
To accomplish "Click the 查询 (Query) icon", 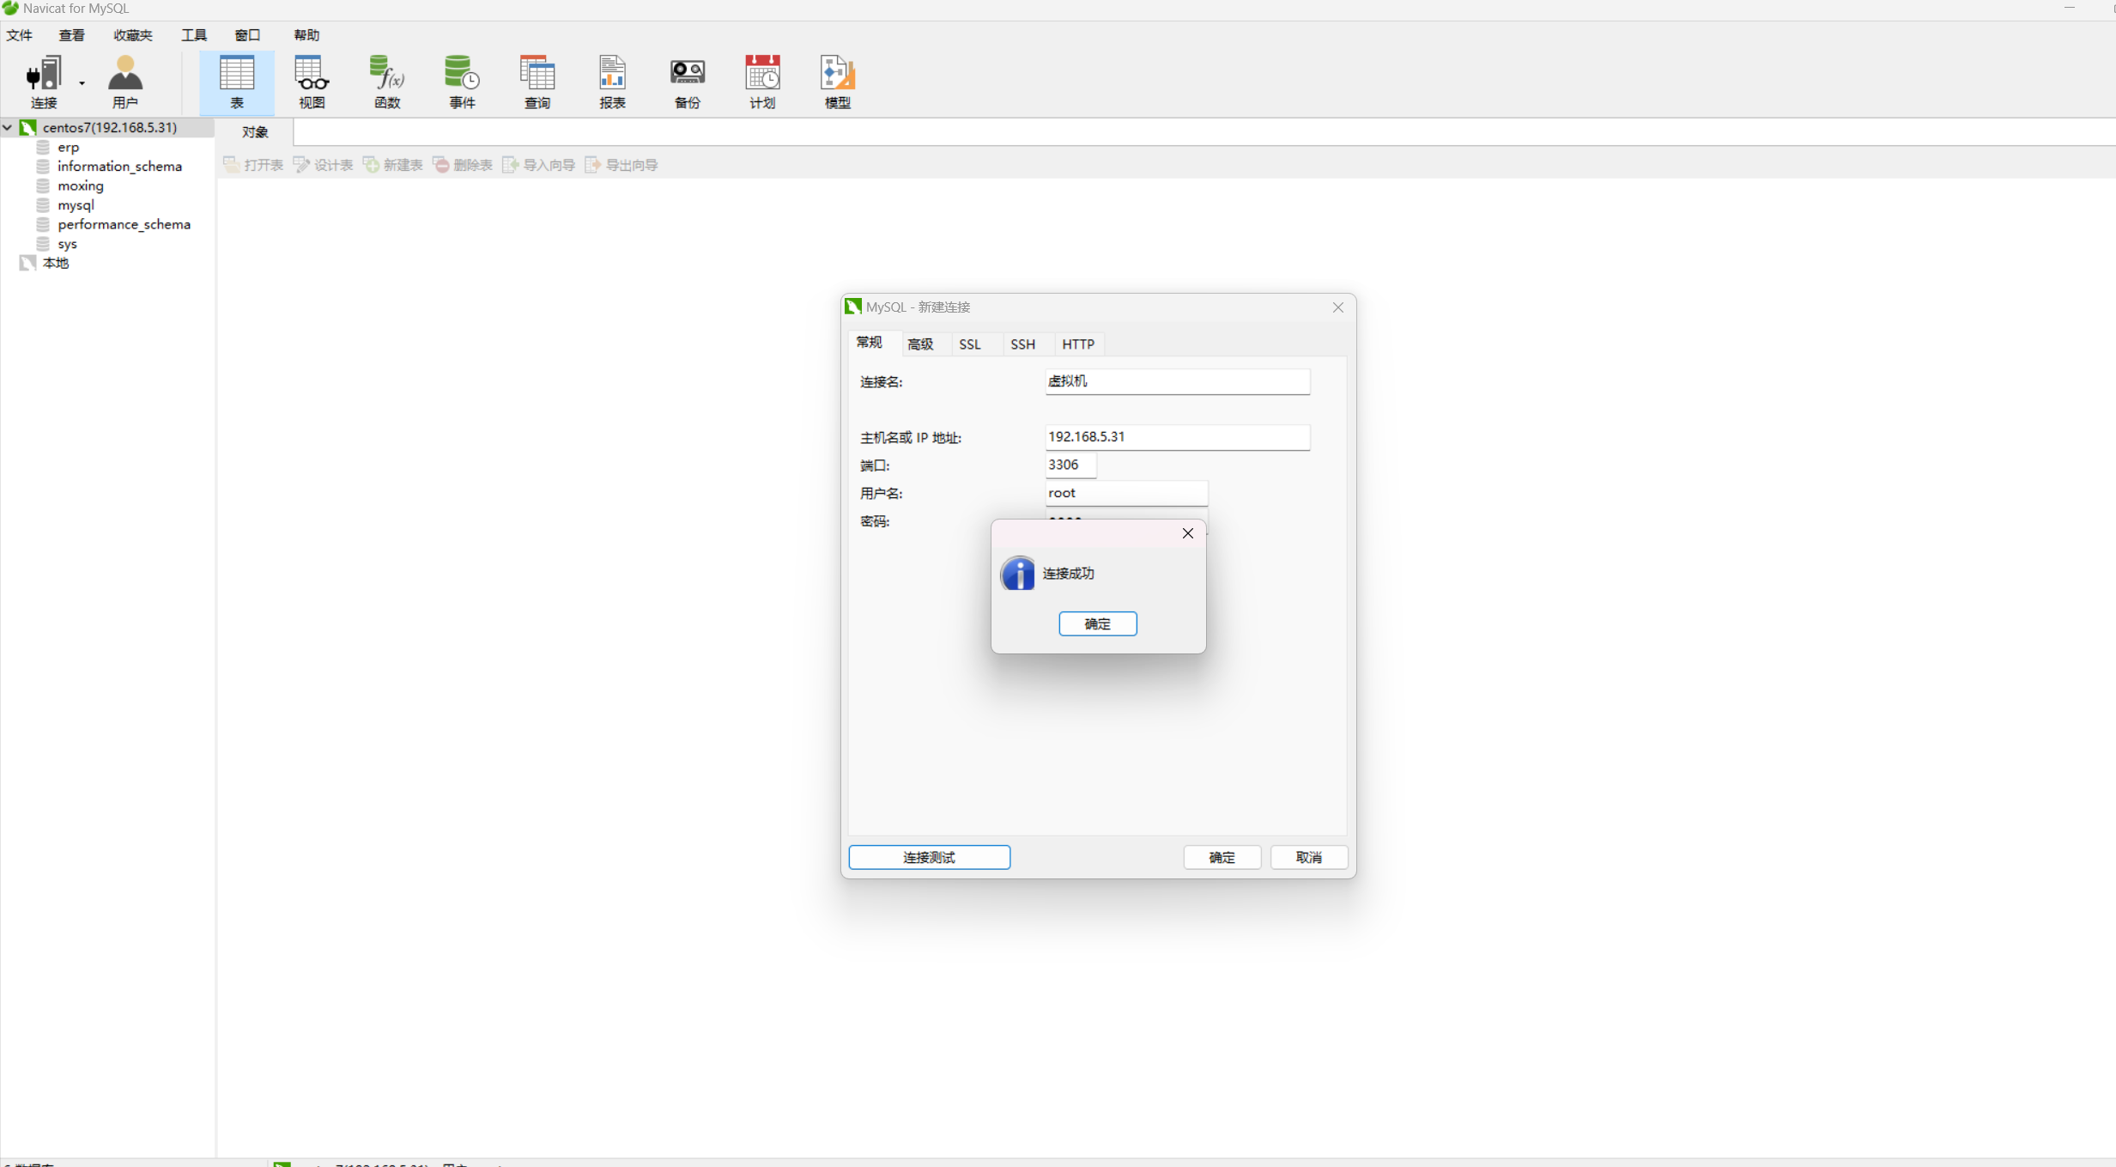I will coord(537,82).
